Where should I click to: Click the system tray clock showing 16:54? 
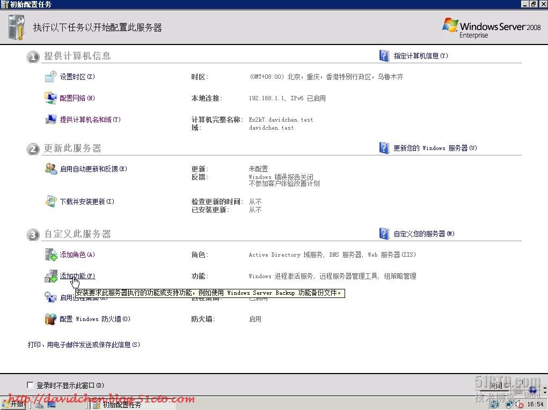pyautogui.click(x=535, y=404)
